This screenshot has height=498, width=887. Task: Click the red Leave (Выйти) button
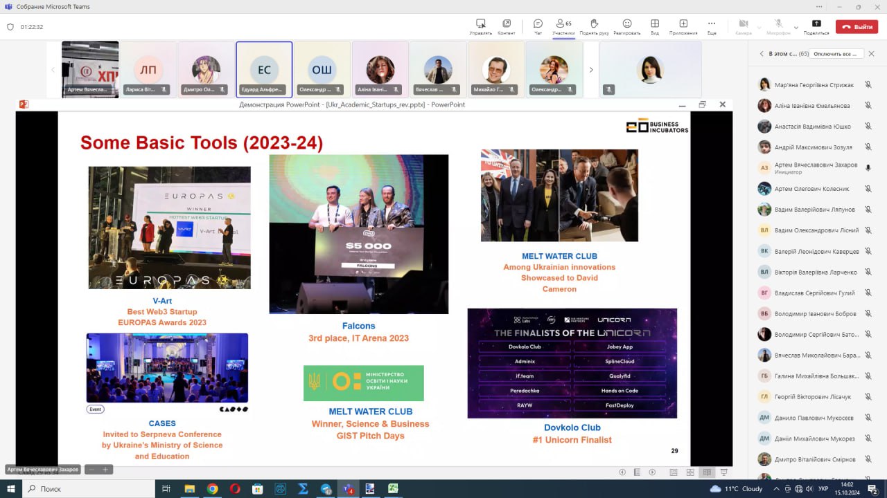(857, 27)
